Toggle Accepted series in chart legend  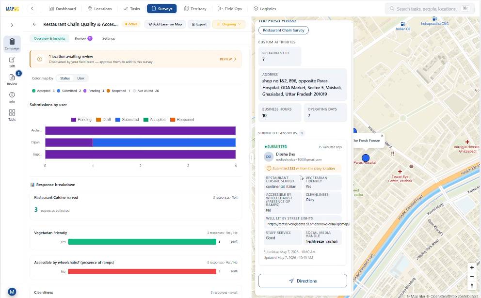155,120
